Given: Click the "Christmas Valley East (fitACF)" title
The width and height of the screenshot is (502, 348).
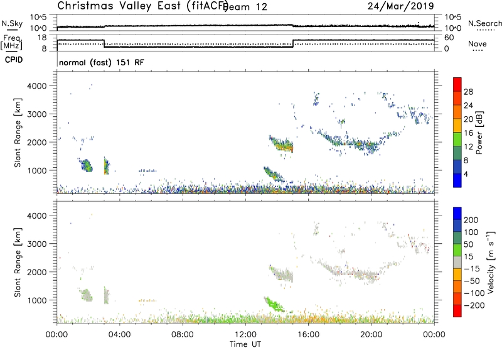Looking at the screenshot, I should [x=143, y=6].
